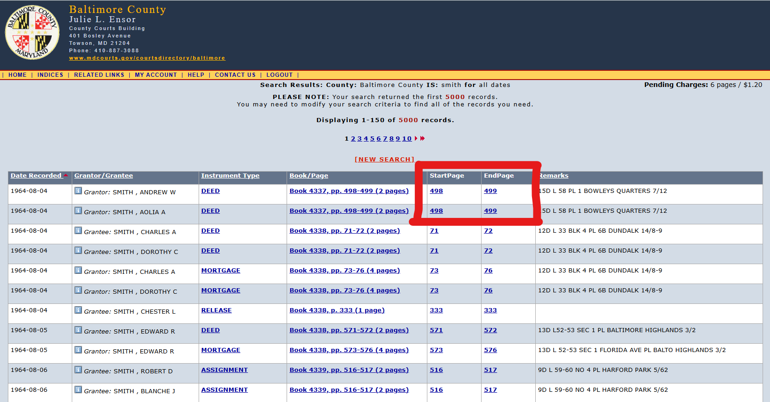The height and width of the screenshot is (402, 770).
Task: Click the Baltimore County Maryland seal logo
Action: tap(32, 32)
